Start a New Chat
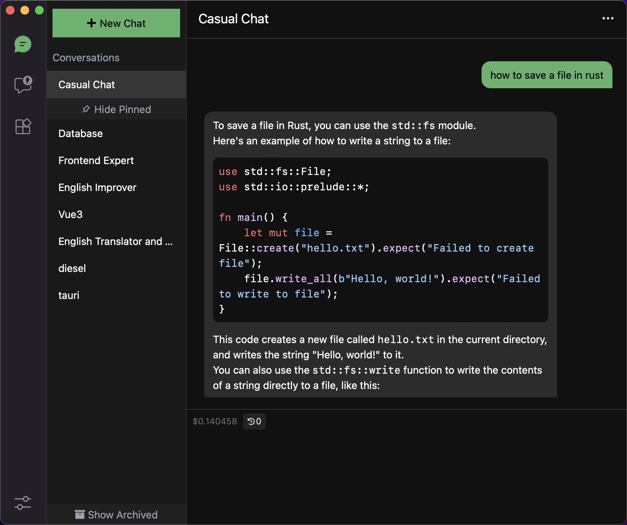Viewport: 627px width, 525px height. [116, 23]
